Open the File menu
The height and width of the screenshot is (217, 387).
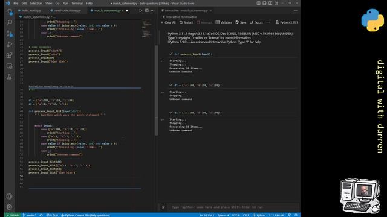[16, 4]
